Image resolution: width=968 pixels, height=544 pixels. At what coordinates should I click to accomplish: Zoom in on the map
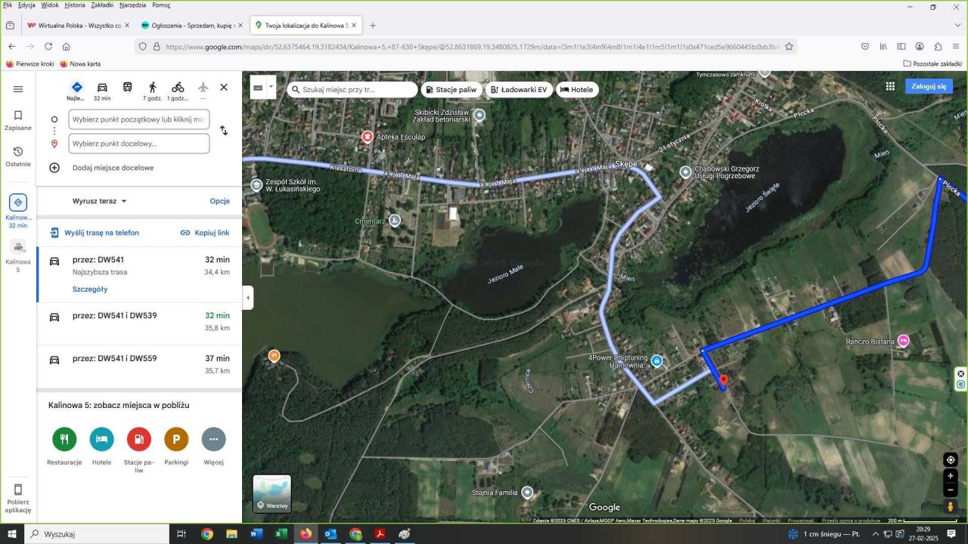tap(951, 476)
